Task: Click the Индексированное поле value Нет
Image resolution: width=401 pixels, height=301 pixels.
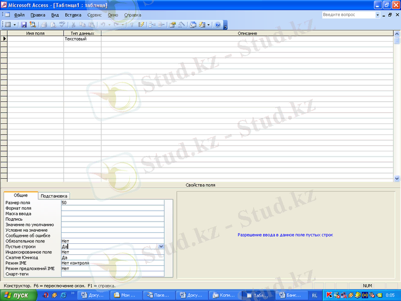Action: pos(112,252)
